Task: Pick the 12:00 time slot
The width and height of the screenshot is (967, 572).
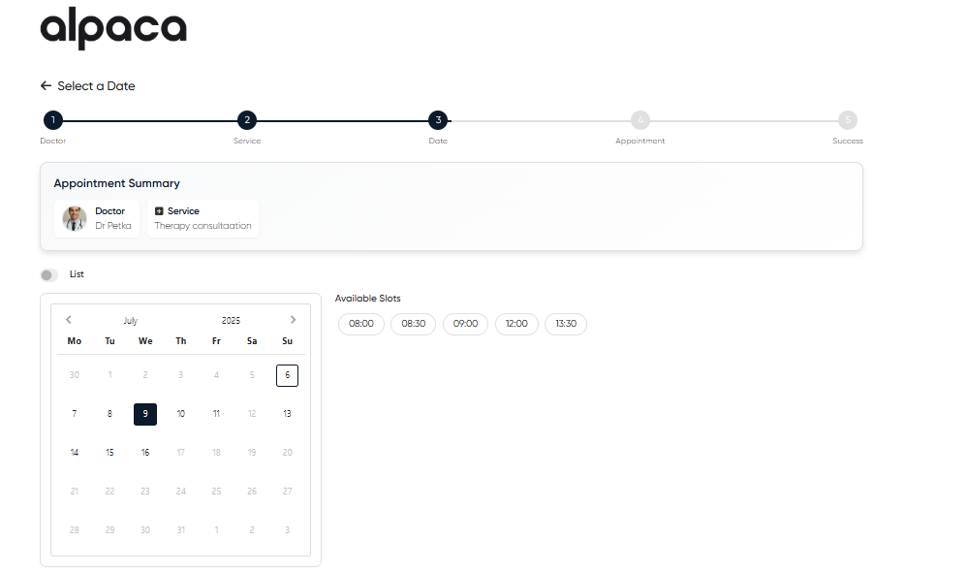Action: tap(516, 324)
